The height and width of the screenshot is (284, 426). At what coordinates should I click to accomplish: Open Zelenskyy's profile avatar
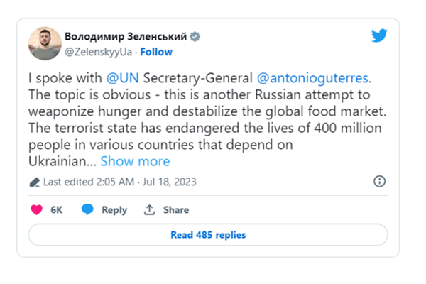(x=44, y=43)
